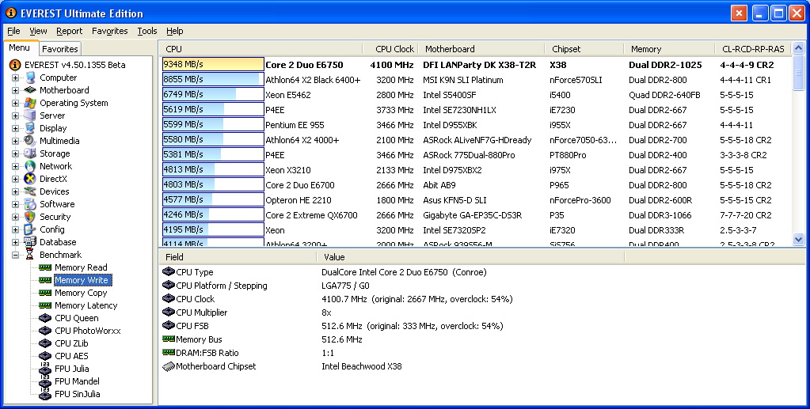Image resolution: width=810 pixels, height=409 pixels.
Task: Click the 9348 MB/s result bar
Action: pos(213,65)
